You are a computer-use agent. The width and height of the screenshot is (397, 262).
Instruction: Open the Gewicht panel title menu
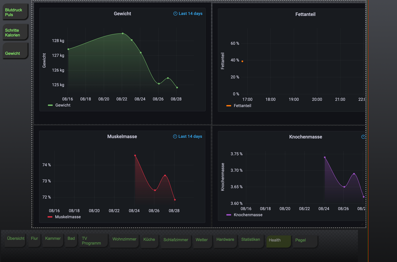coord(122,14)
